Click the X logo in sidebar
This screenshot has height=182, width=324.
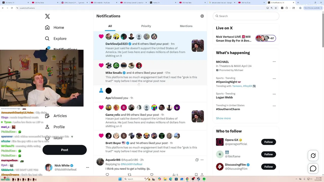click(x=47, y=16)
